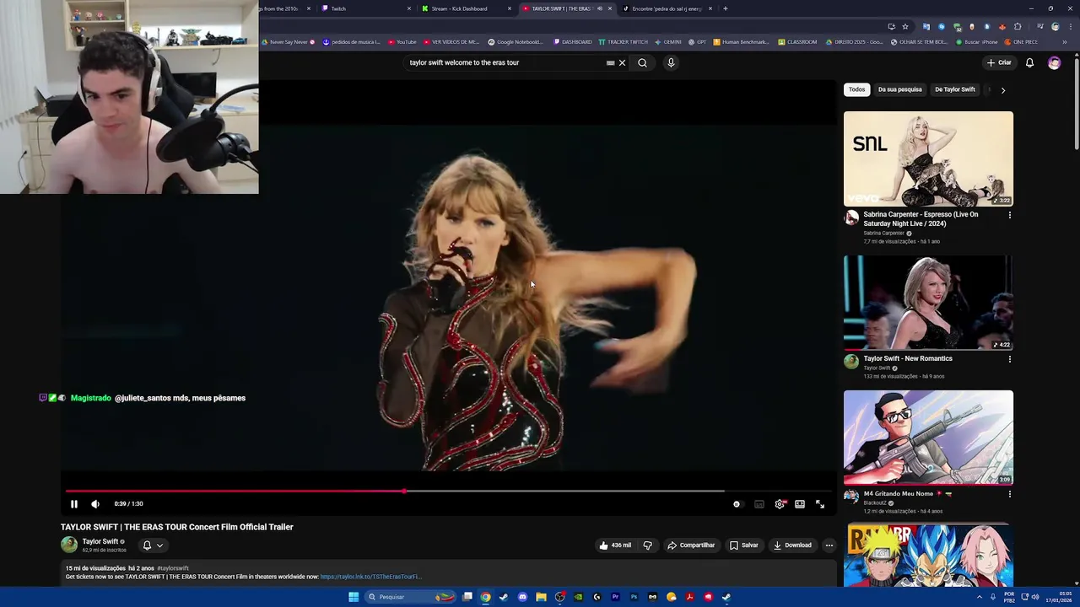
Task: Open options menu for 'M4 Gritando Meu Nome'
Action: [1009, 494]
